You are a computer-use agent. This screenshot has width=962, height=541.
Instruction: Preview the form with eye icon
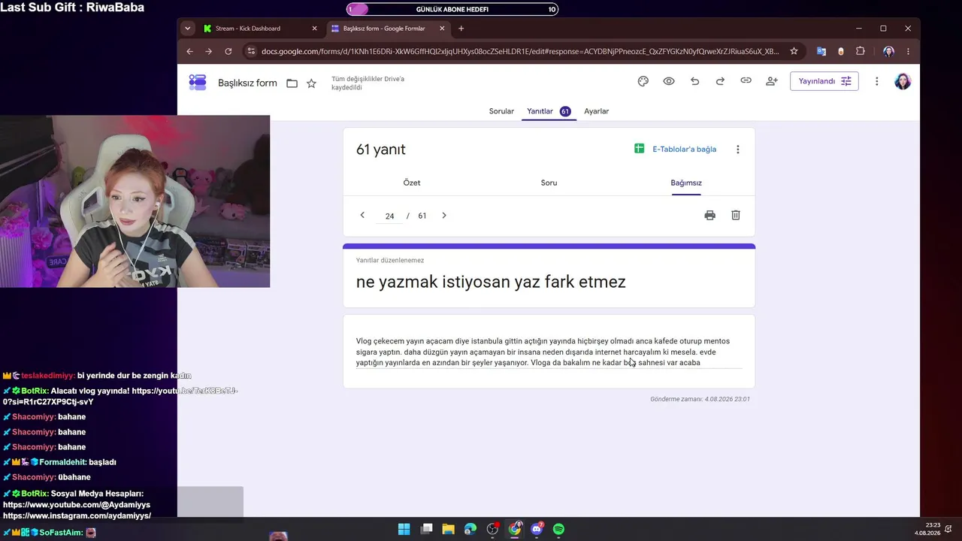click(669, 81)
